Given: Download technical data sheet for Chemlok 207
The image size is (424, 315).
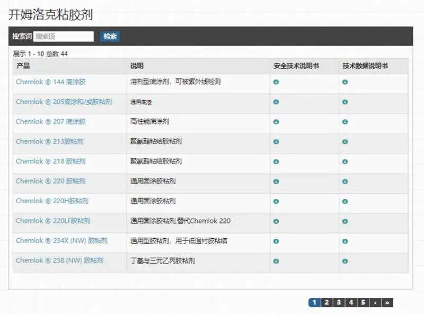Looking at the screenshot, I should pos(344,121).
